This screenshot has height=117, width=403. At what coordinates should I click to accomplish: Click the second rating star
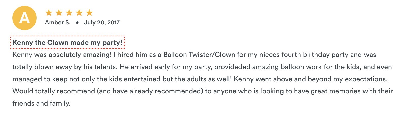pos(59,13)
